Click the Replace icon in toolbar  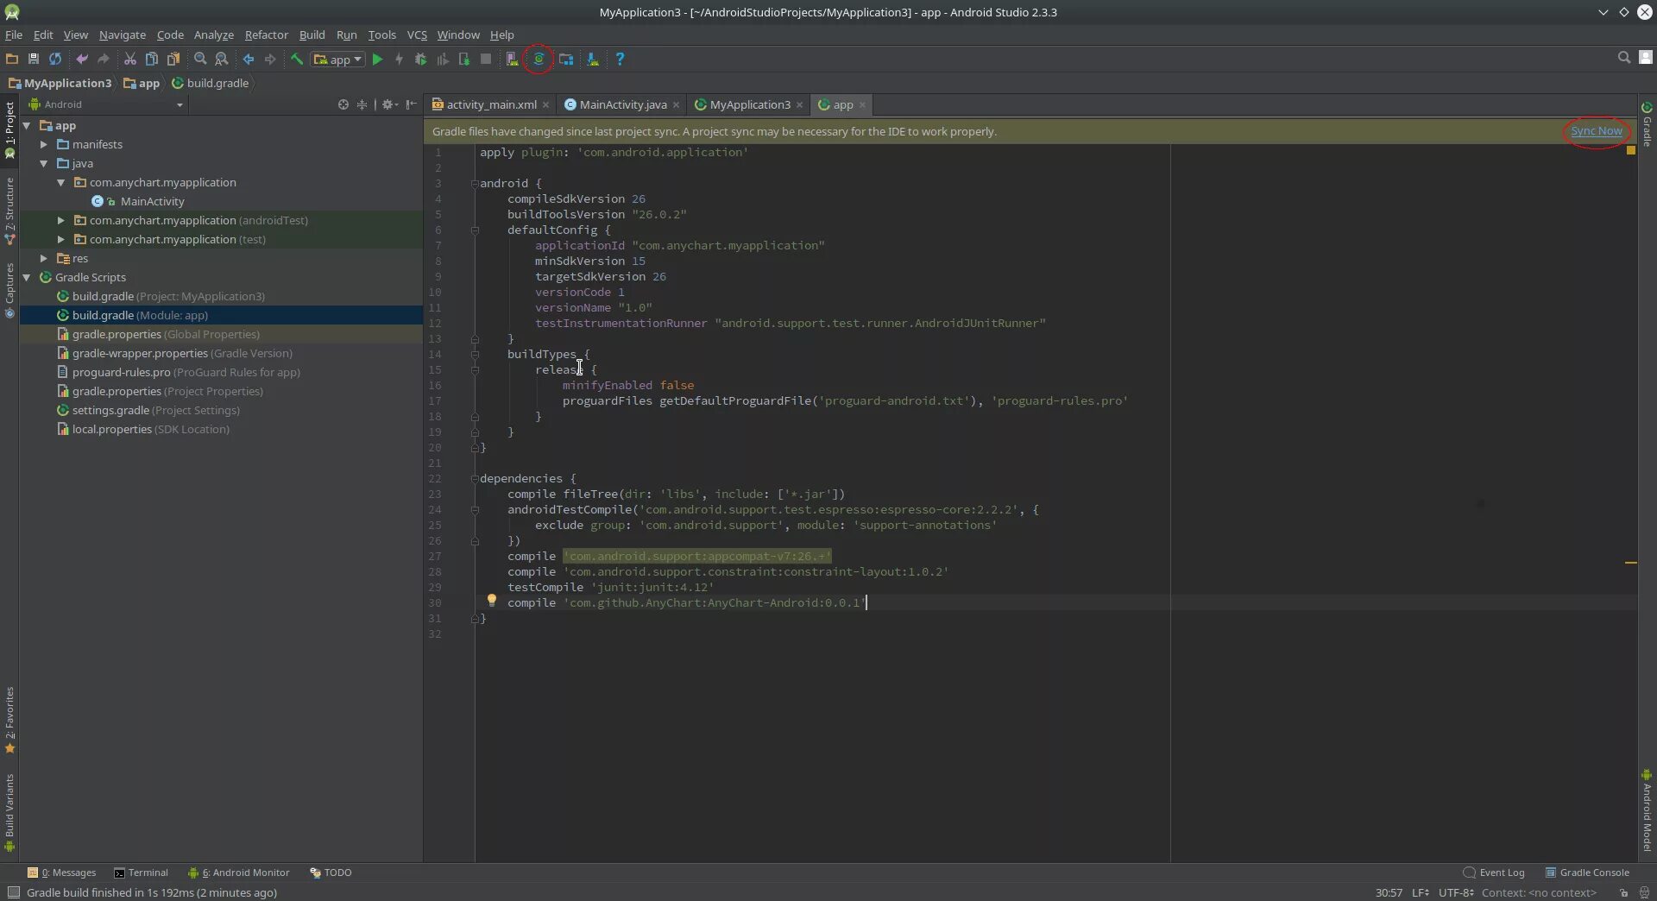click(x=222, y=59)
